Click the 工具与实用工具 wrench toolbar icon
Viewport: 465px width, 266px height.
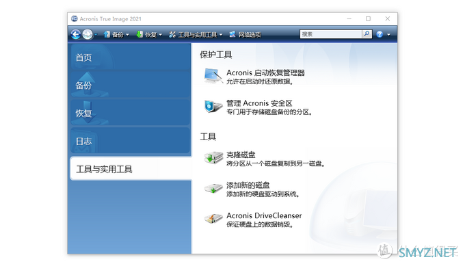[x=172, y=34]
